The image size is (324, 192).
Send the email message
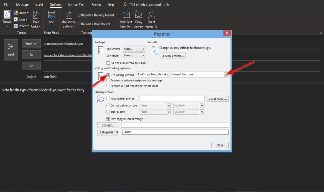click(x=11, y=50)
